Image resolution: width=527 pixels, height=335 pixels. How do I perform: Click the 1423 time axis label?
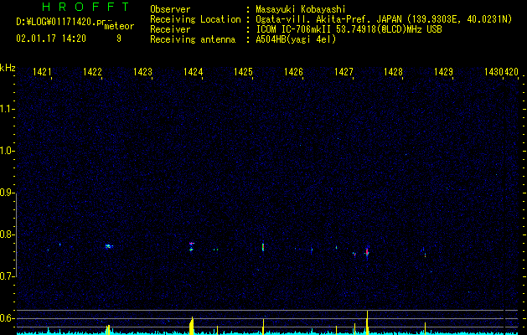(x=142, y=72)
